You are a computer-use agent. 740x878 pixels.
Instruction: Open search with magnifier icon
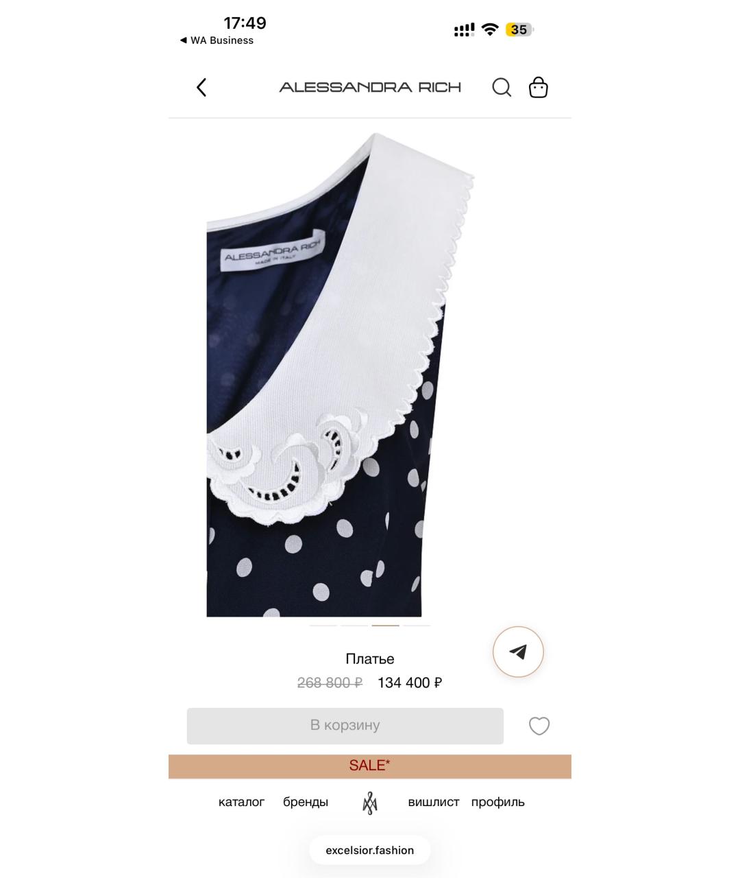(502, 87)
